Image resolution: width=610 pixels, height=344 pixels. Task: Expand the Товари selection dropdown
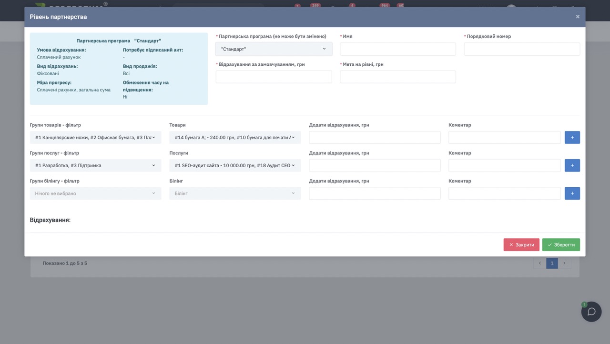pyautogui.click(x=235, y=137)
